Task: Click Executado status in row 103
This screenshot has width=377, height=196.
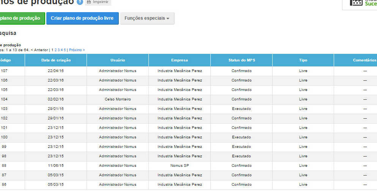Action: 241,109
